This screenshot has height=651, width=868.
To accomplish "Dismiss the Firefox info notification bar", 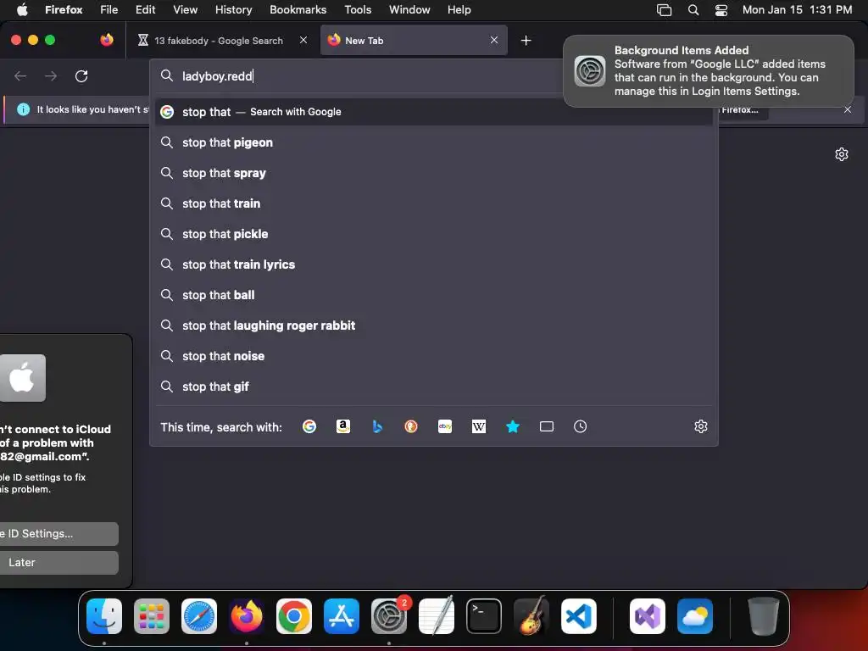I will 848,109.
